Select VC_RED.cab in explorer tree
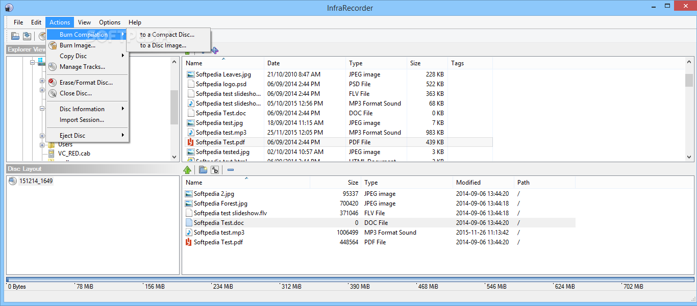Screen dimensions: 697x306 pos(74,153)
